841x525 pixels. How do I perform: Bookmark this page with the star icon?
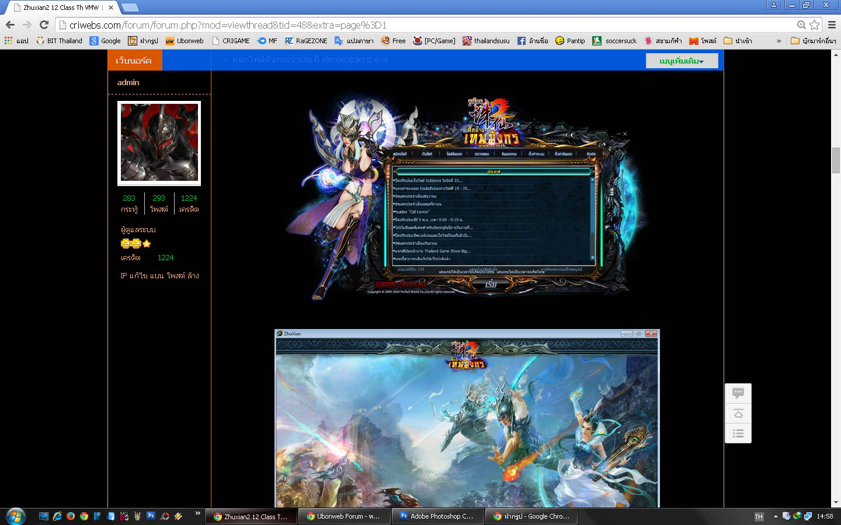(x=815, y=25)
